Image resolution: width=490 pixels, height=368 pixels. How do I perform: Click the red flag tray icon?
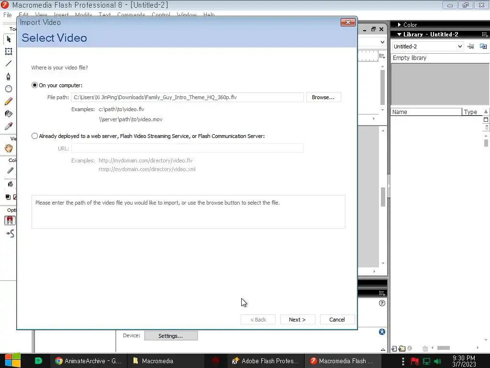click(415, 361)
